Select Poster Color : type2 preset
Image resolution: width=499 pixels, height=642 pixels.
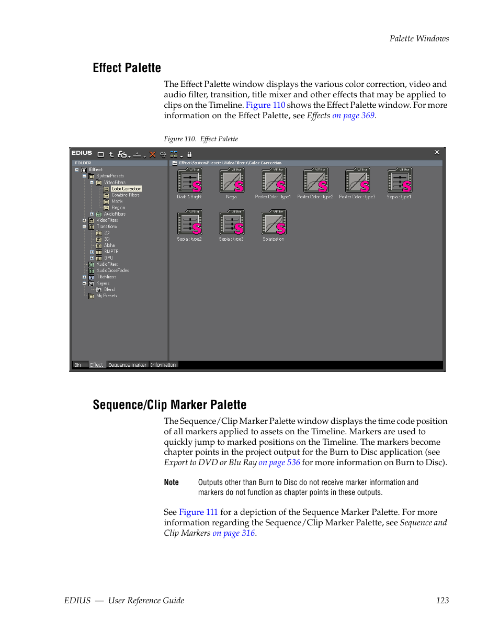tap(315, 184)
